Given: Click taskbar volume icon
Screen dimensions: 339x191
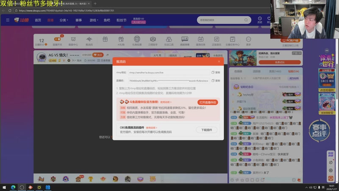Looking at the screenshot, I should click(311, 188).
